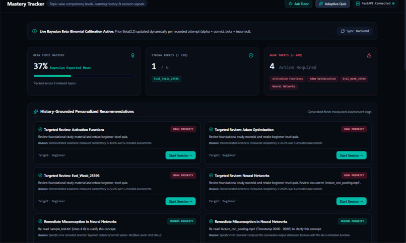Select the Neural Networks weak topic tag
The width and height of the screenshot is (406, 243).
coord(284,87)
